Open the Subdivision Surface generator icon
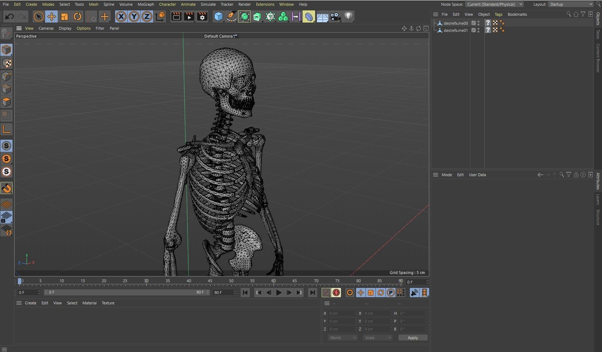 point(244,16)
